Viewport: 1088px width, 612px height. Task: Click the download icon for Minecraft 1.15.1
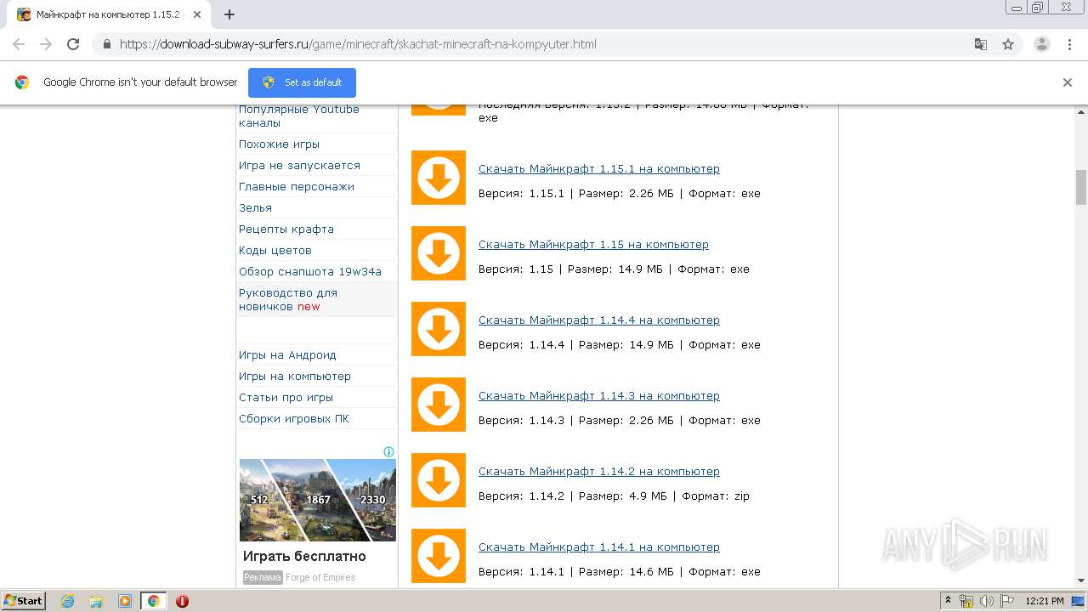439,178
